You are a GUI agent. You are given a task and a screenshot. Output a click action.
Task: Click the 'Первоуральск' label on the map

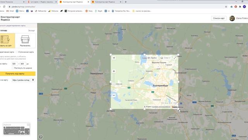[x=96, y=73]
